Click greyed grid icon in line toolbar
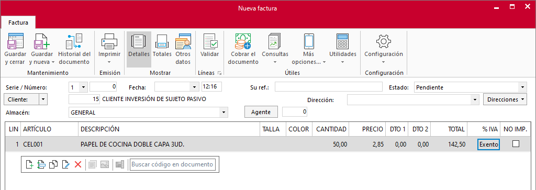Screen dimensions: 536x190 tap(120, 164)
